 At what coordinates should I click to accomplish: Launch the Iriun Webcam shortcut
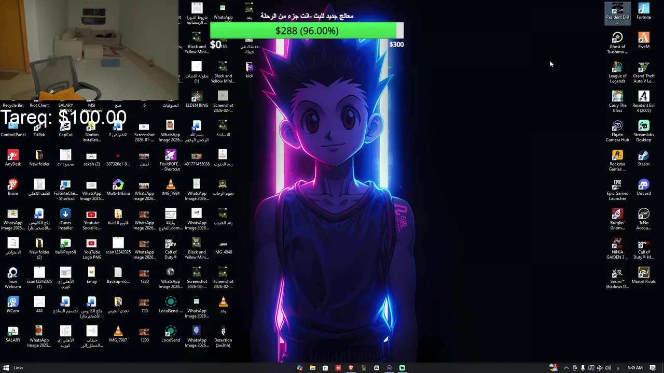tap(13, 278)
